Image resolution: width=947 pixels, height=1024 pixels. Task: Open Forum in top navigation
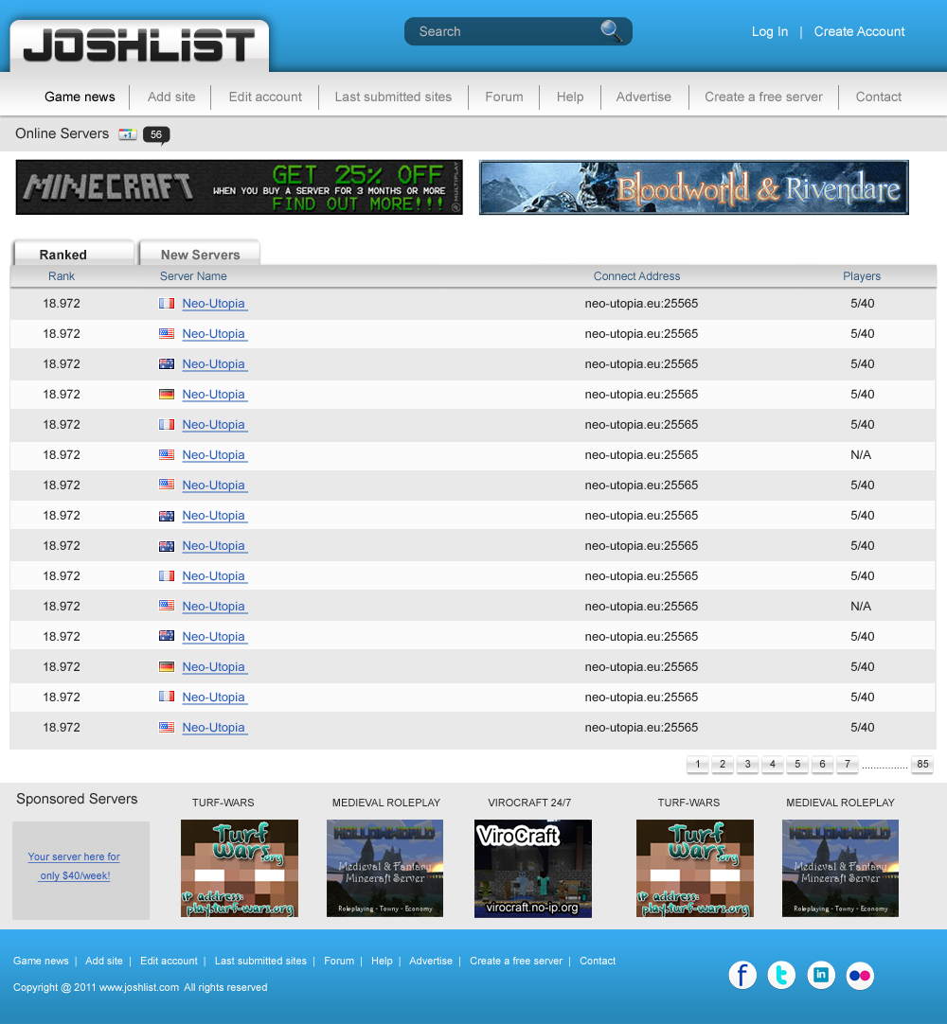(504, 97)
